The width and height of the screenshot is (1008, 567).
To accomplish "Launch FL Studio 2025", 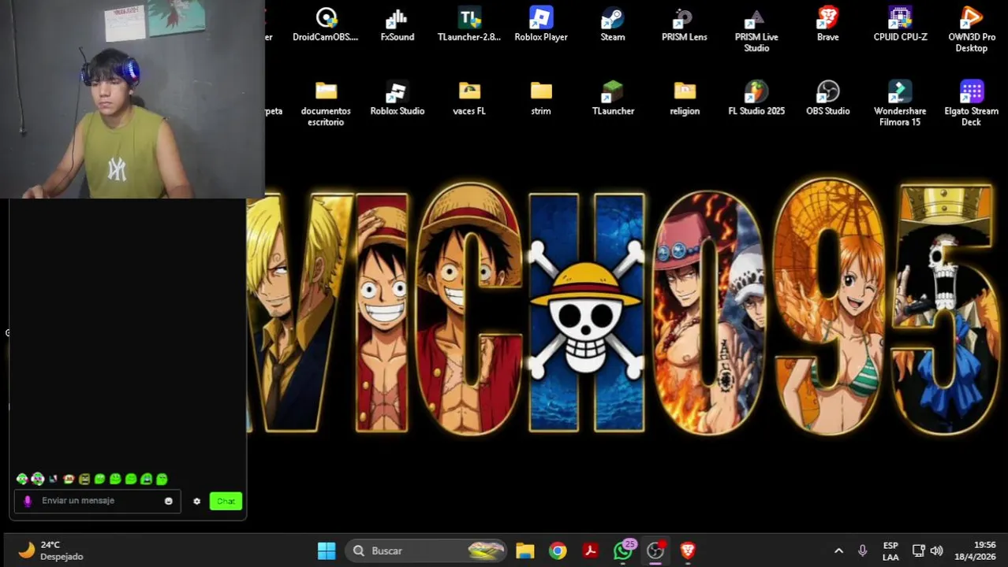I will (x=756, y=98).
